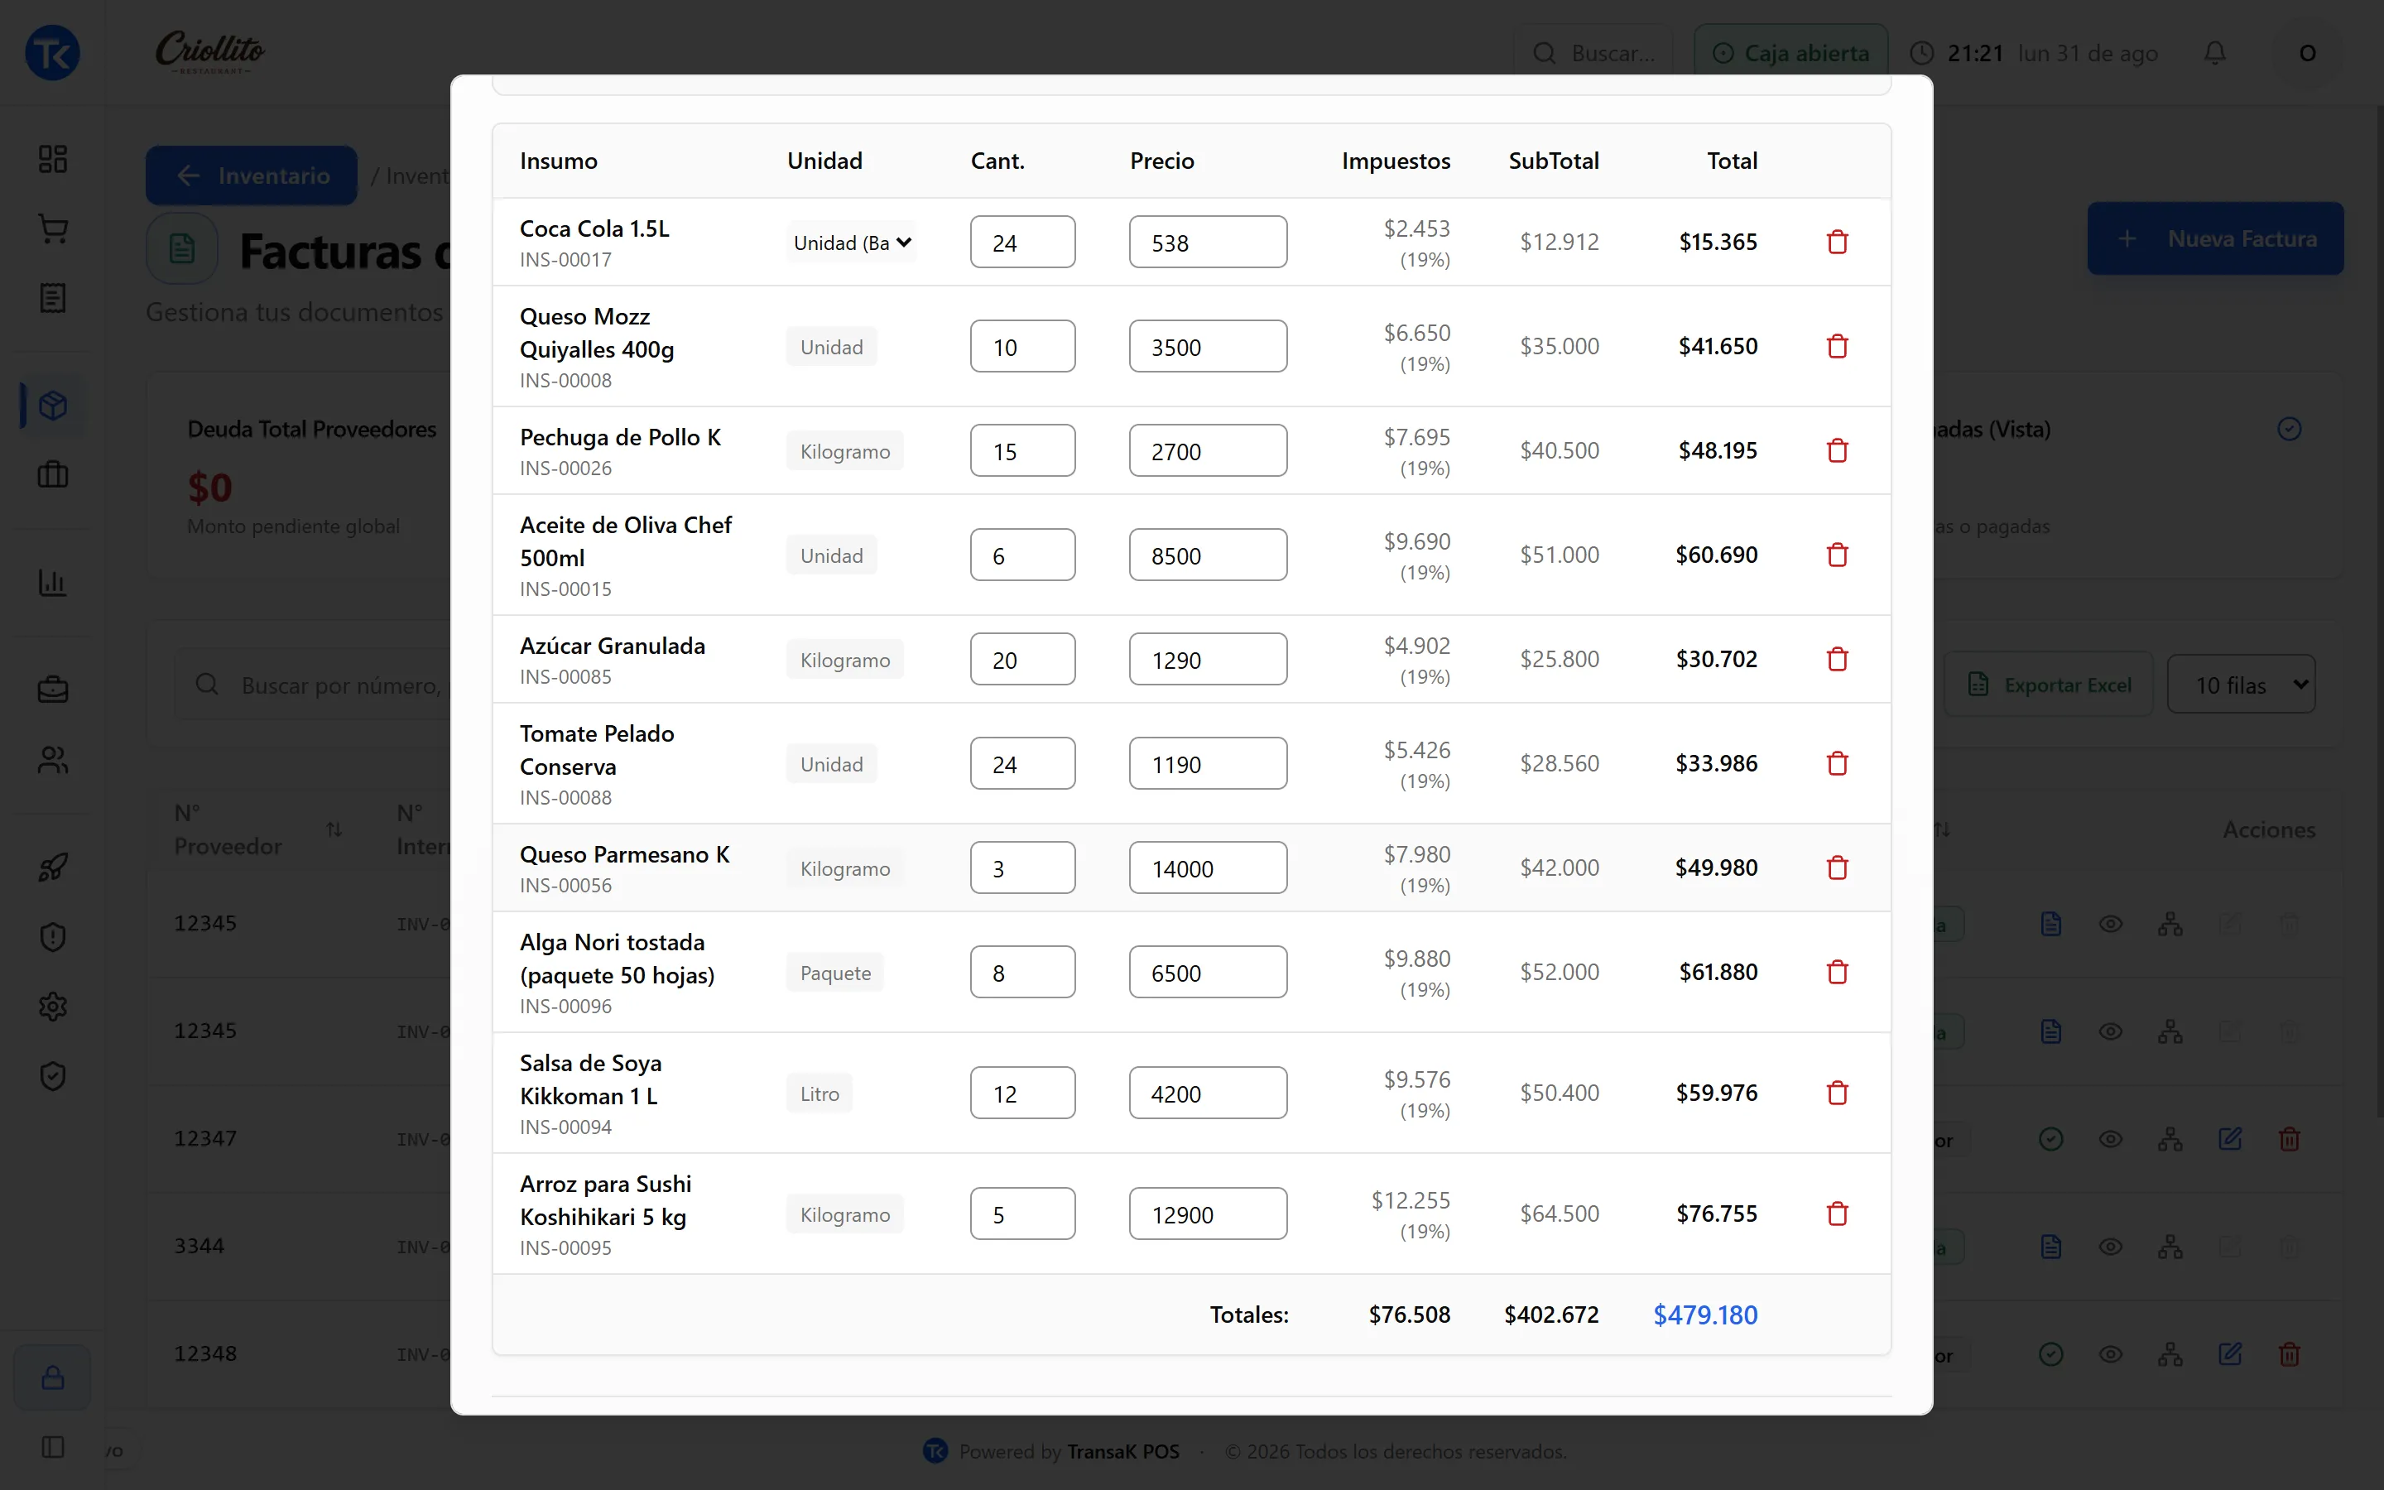The image size is (2384, 1490).
Task: Click quantity field for Azúcar Granulada
Action: [1022, 659]
